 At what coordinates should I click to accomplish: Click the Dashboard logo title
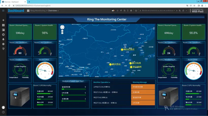[x=16, y=11]
